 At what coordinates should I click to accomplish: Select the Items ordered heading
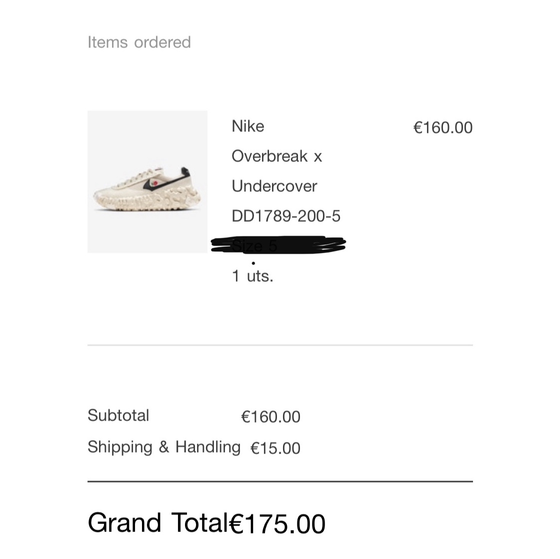[139, 42]
